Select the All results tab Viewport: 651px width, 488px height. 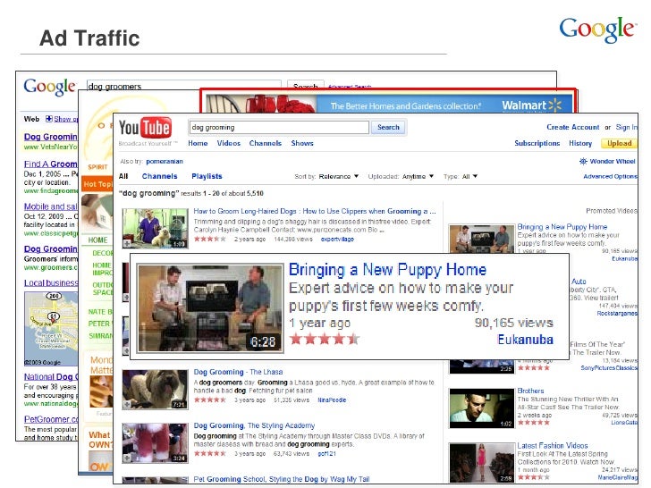click(x=123, y=176)
